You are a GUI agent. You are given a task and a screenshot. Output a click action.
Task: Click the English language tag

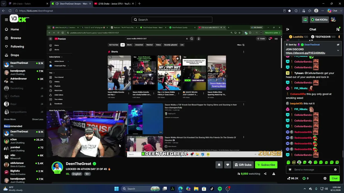77,174
